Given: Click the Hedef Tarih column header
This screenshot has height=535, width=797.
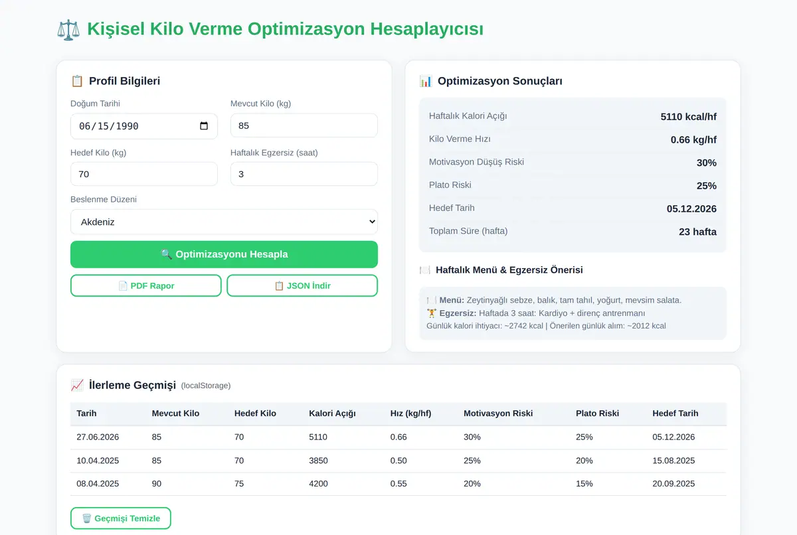Looking at the screenshot, I should coord(675,413).
